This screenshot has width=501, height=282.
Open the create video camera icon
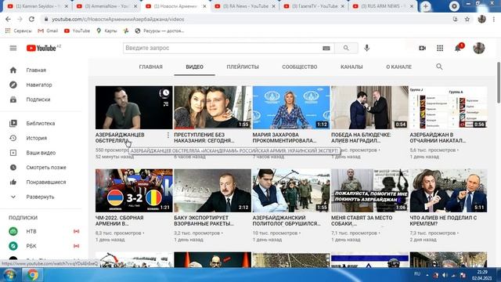pyautogui.click(x=422, y=48)
